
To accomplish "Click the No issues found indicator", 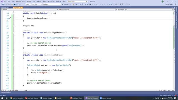I will [13, 91].
